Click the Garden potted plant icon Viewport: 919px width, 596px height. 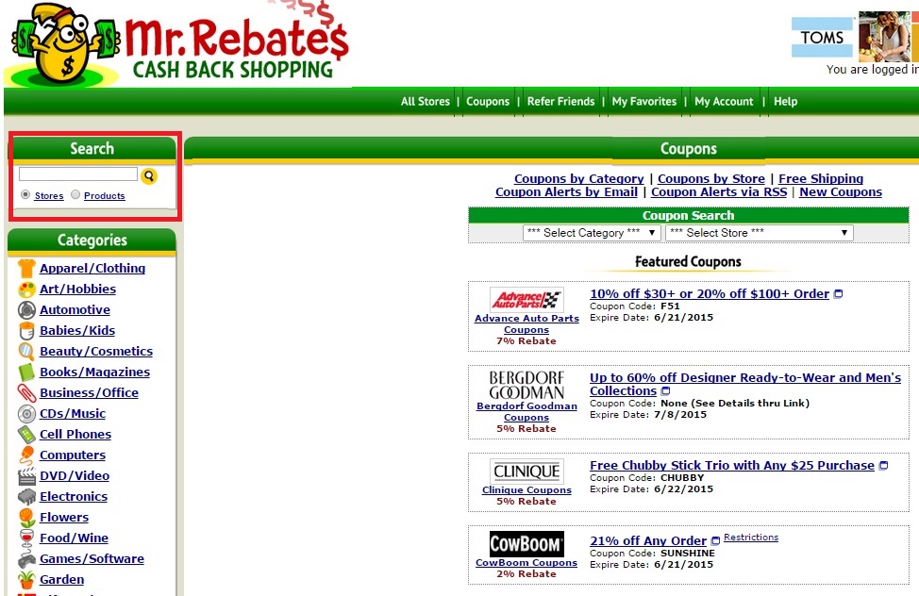coord(26,580)
